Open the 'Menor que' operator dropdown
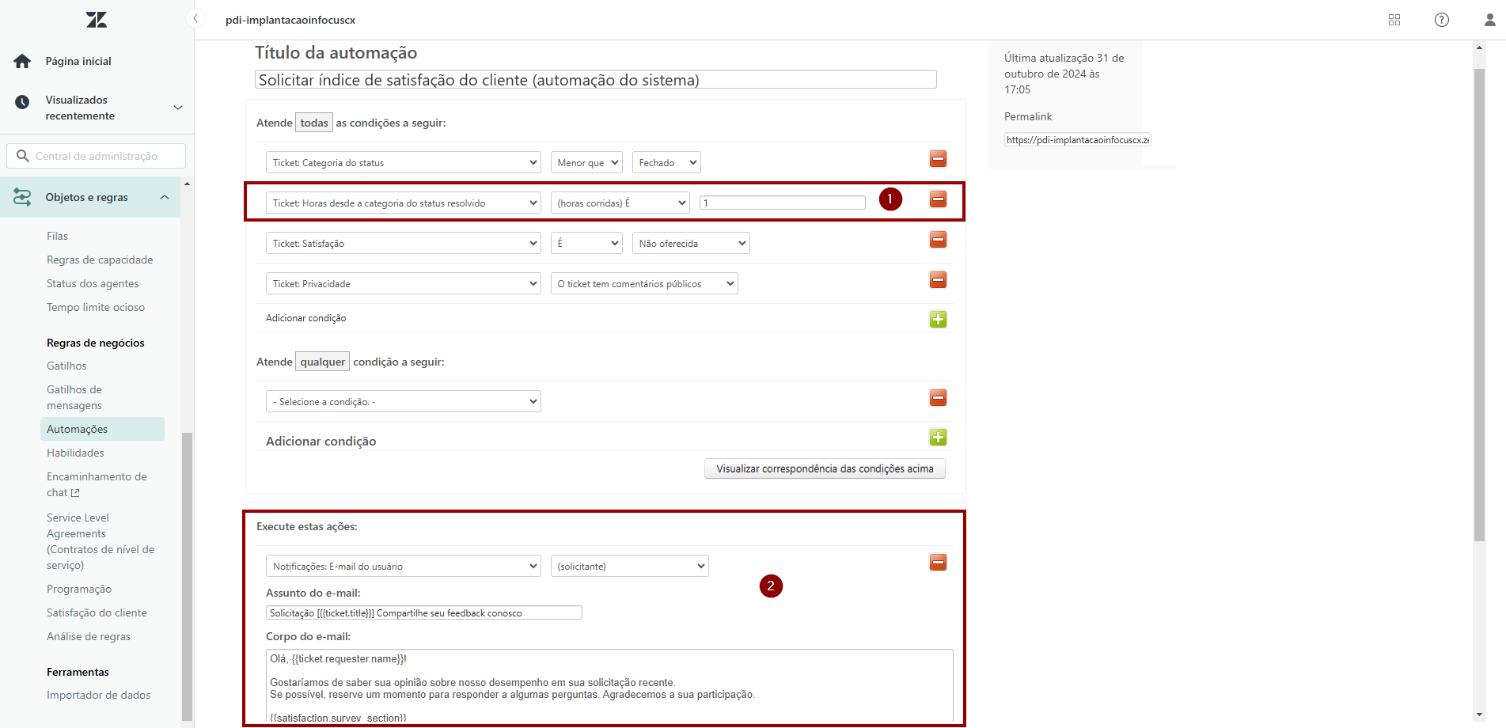The width and height of the screenshot is (1506, 728). (x=586, y=163)
